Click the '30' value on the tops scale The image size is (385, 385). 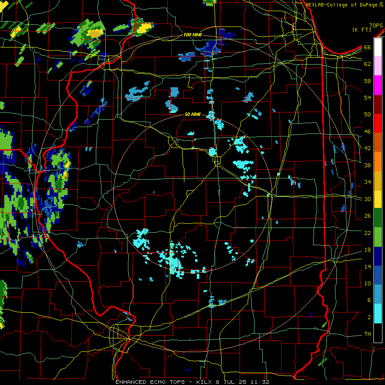367,199
